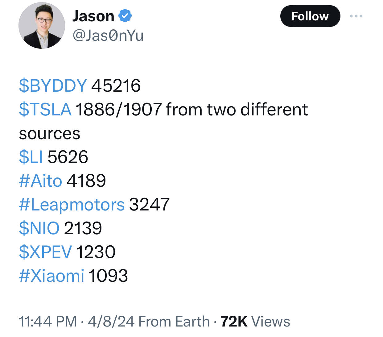
Task: Open the $XPEV cashtag link
Action: (x=45, y=252)
